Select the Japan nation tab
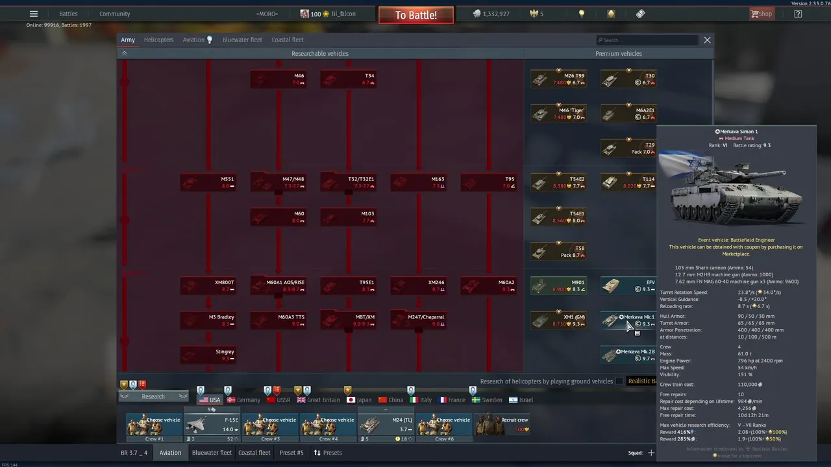 (x=359, y=400)
